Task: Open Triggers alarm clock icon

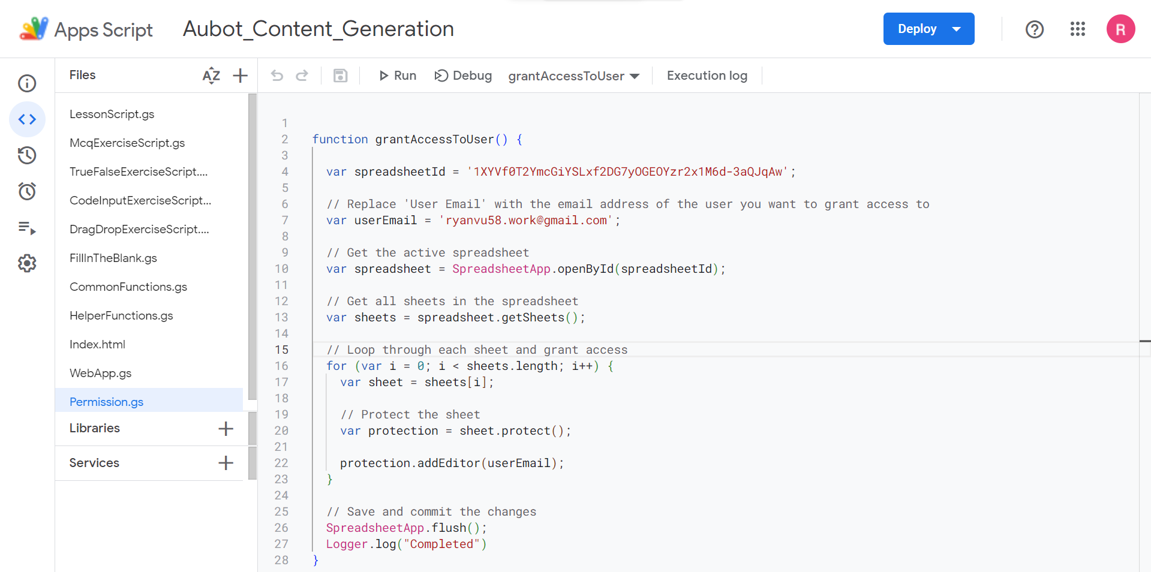Action: [27, 191]
